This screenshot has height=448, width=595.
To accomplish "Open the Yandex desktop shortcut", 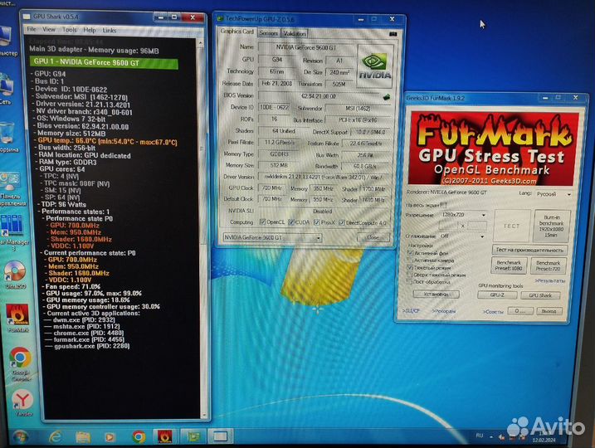I will (22, 399).
